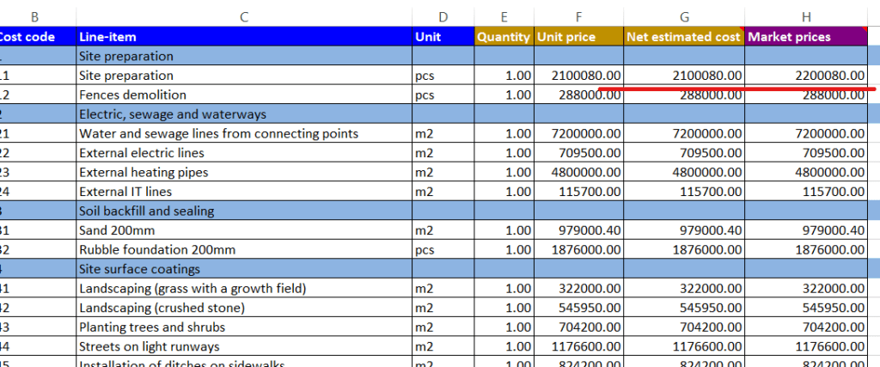Select column E header
Image resolution: width=880 pixels, height=367 pixels.
(504, 17)
